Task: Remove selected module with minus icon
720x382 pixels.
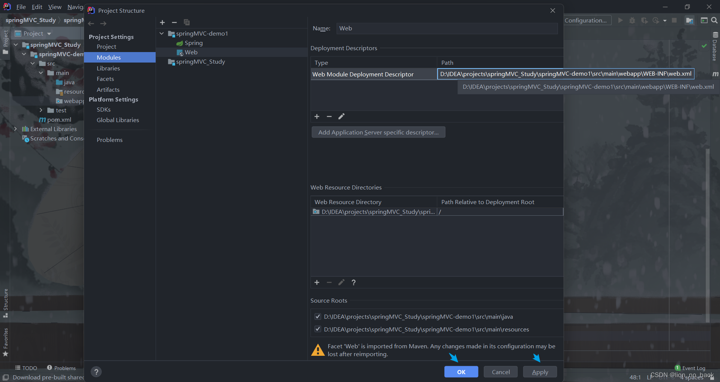Action: coord(174,22)
